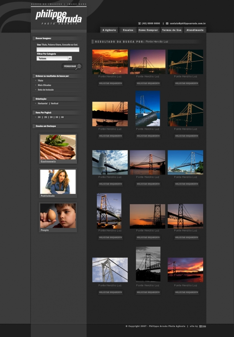Open the purple-orange sunset single-tower bridge photo
This screenshot has height=337, width=234.
tap(147, 62)
